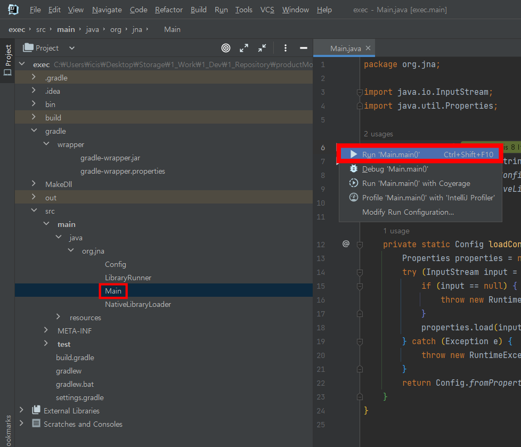Viewport: 521px width, 447px height.
Task: Collapse the org.jna package
Action: pos(71,250)
